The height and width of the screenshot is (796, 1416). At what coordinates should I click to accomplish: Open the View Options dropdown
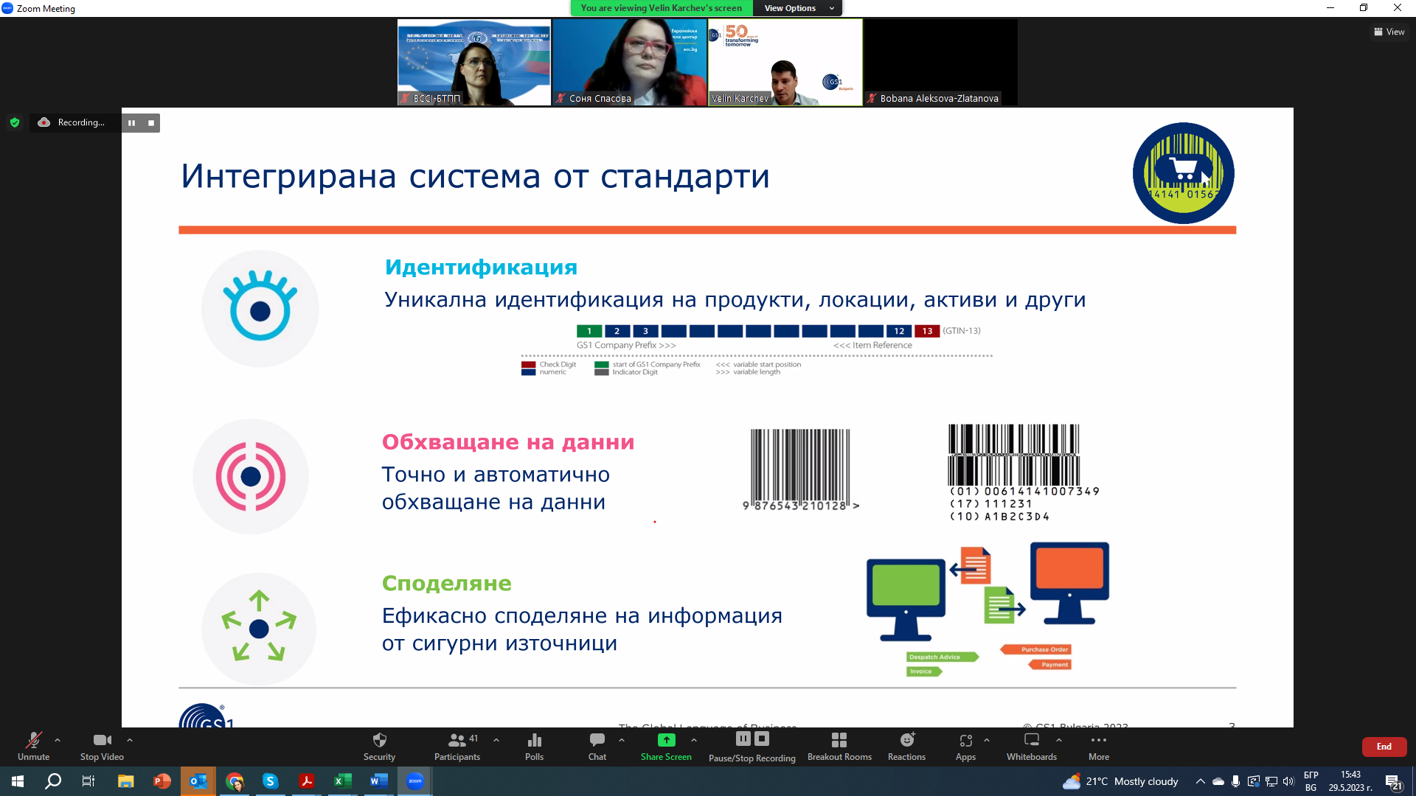[x=797, y=8]
